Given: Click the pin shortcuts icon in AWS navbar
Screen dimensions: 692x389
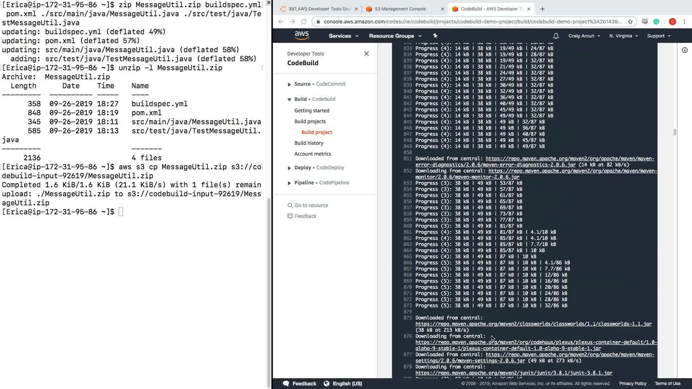Looking at the screenshot, I should tap(435, 36).
